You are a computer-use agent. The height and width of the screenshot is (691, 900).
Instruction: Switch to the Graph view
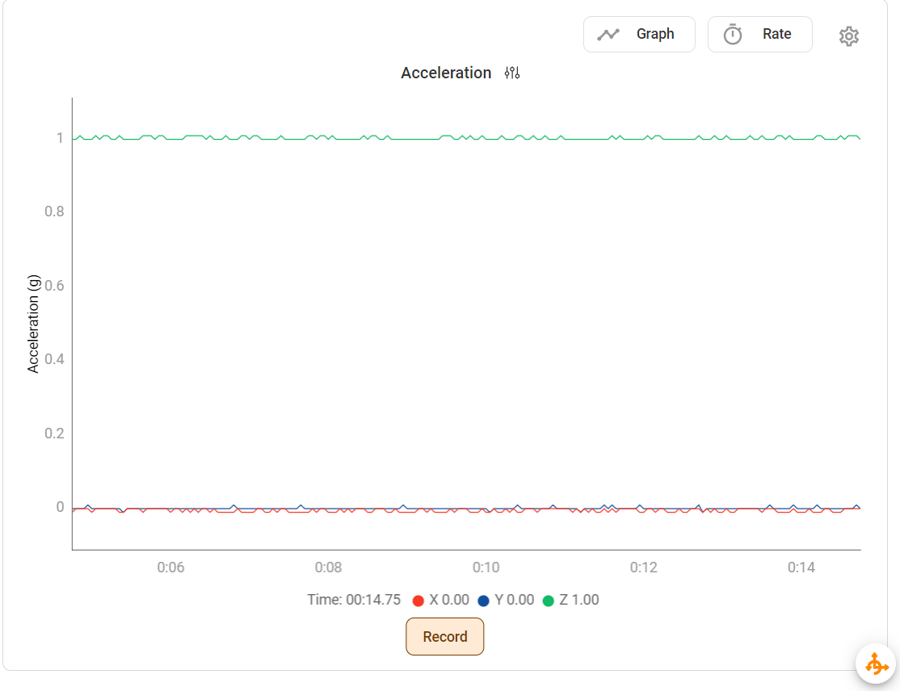point(639,34)
